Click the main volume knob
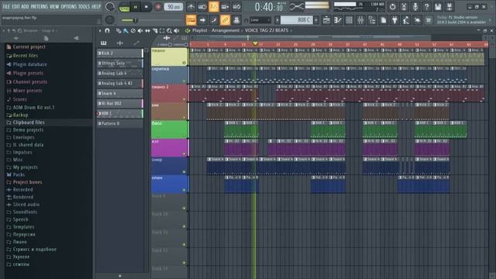The image size is (496, 279). (110, 7)
